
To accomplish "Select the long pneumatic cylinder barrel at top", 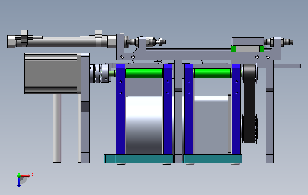I will click(x=62, y=42).
